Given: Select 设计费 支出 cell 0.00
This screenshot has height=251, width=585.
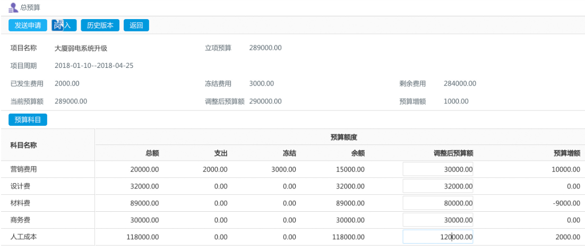Looking at the screenshot, I should 221,186.
